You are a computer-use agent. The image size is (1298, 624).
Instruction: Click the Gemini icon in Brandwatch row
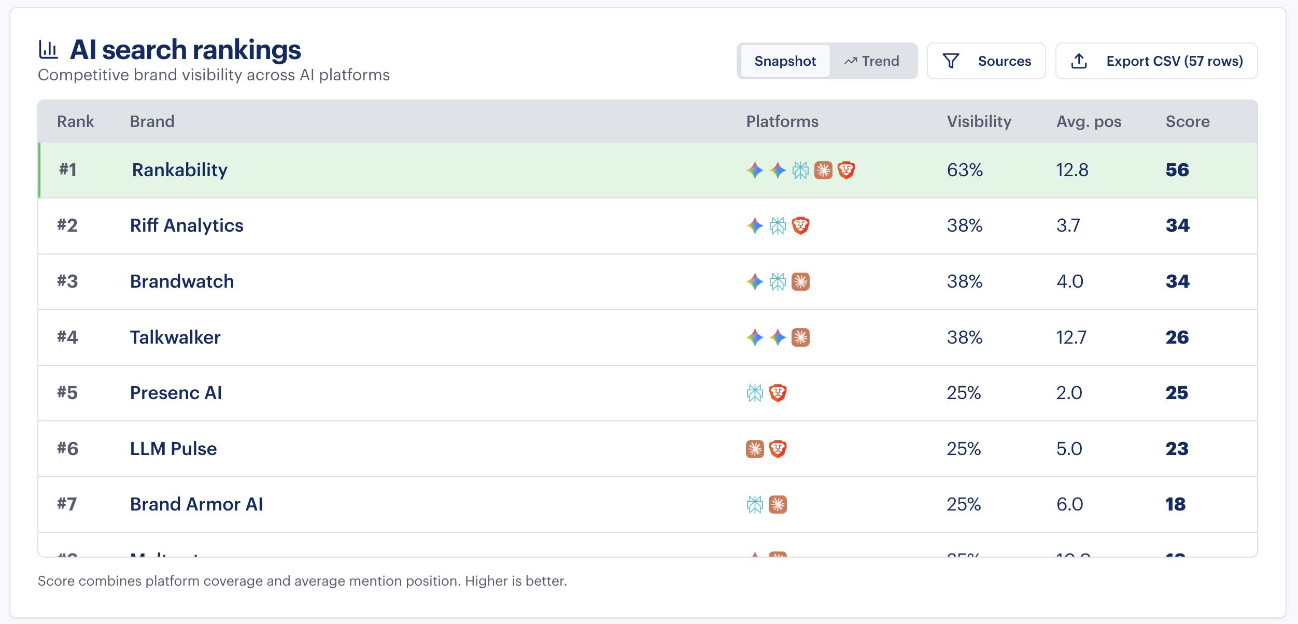click(755, 281)
